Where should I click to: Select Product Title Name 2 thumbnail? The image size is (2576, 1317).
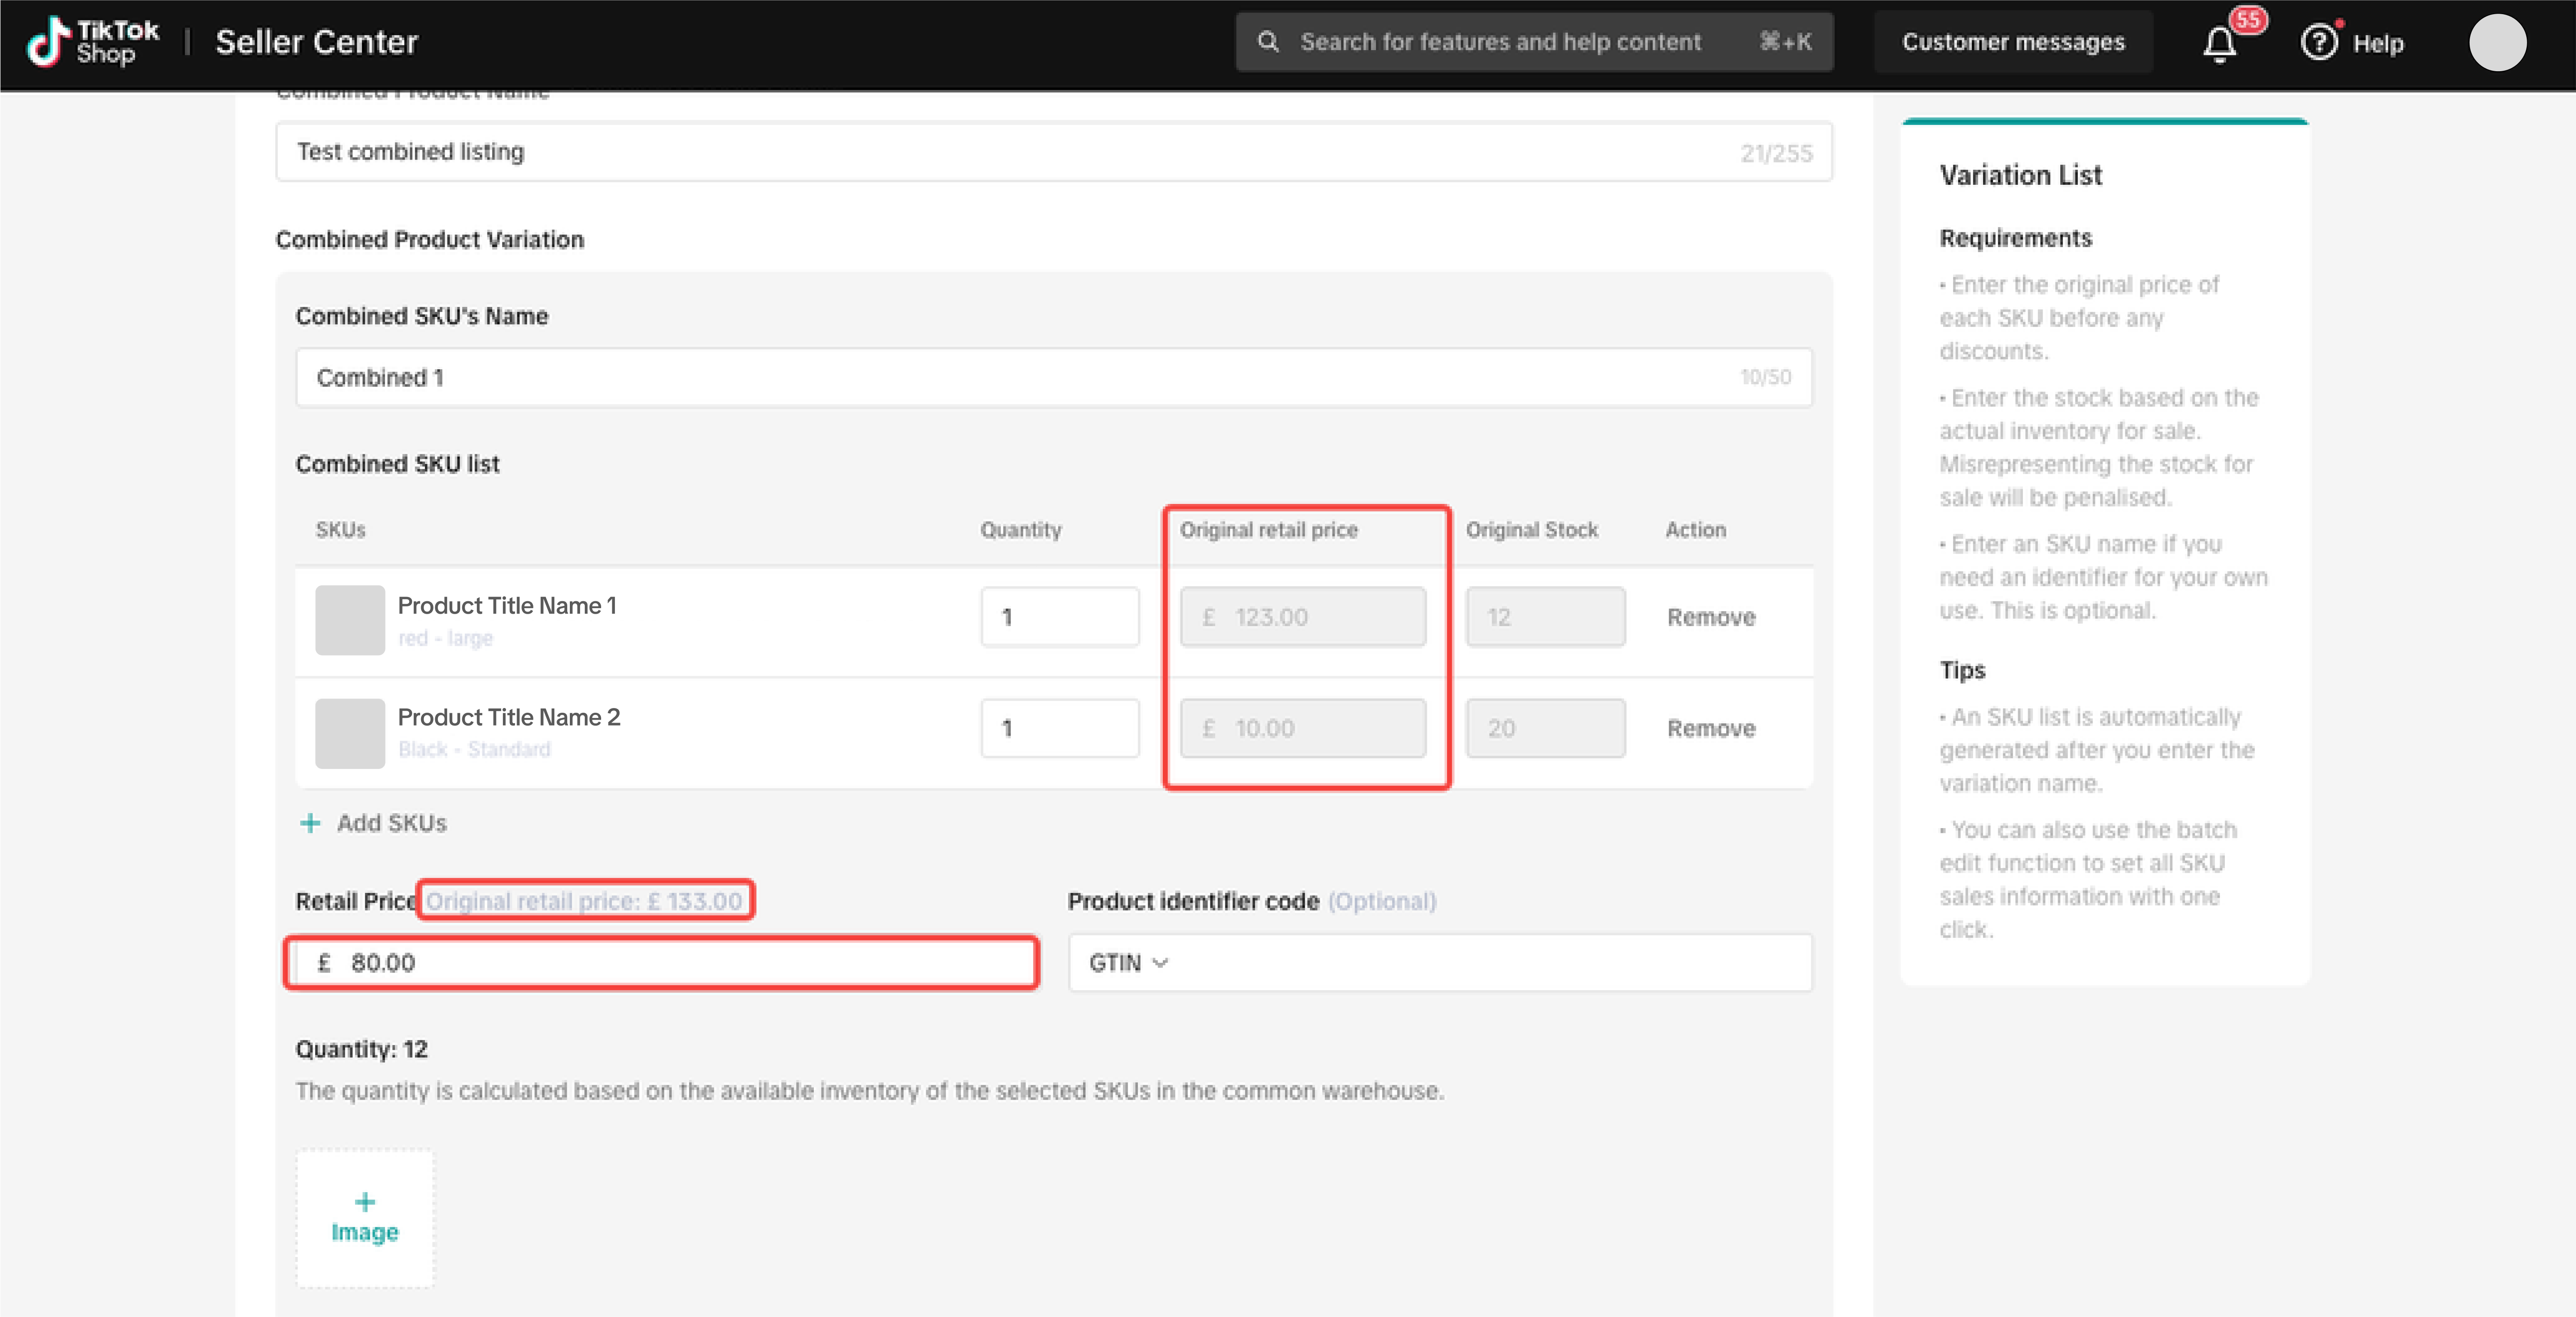point(350,733)
